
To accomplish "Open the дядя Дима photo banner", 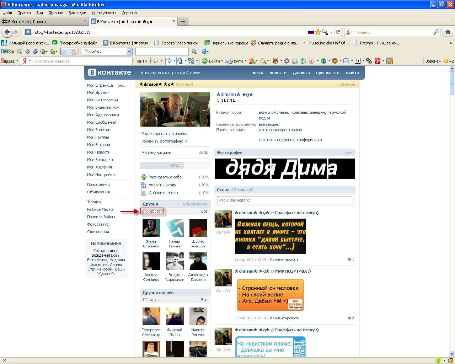I will pyautogui.click(x=285, y=168).
